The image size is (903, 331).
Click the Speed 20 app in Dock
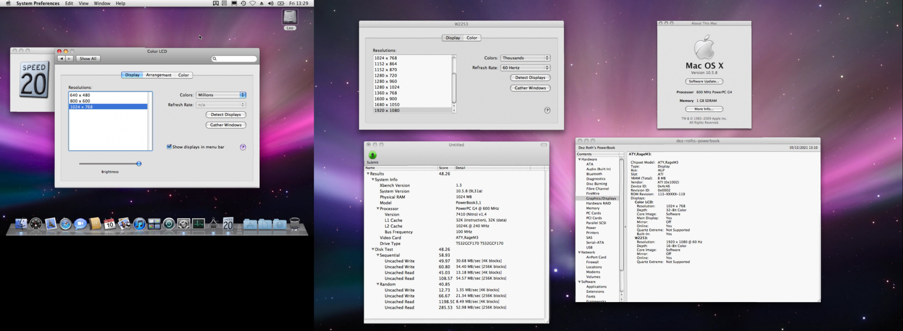click(x=228, y=224)
